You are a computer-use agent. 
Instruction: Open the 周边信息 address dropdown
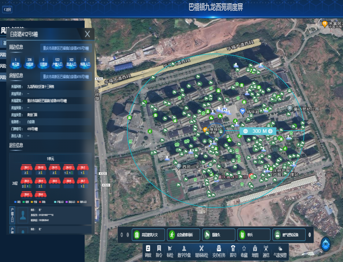pyautogui.click(x=66, y=48)
